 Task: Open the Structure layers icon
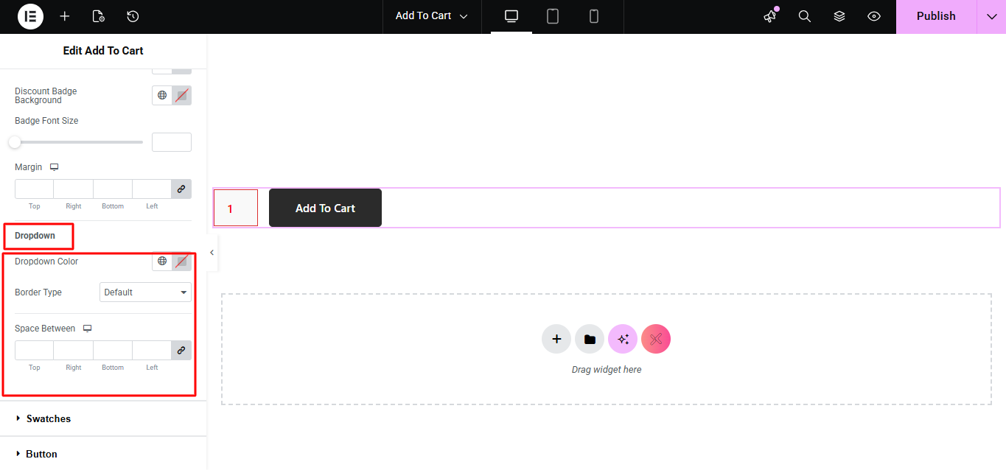point(839,16)
